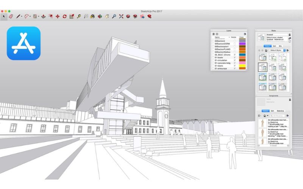Open 3D Warehouse from toolbar
Image resolution: width=303 pixels, height=189 pixels.
pos(128,17)
